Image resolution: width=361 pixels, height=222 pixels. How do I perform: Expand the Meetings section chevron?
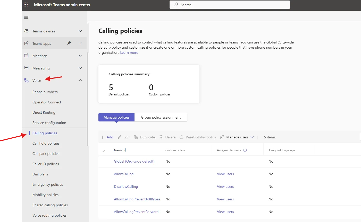point(80,56)
